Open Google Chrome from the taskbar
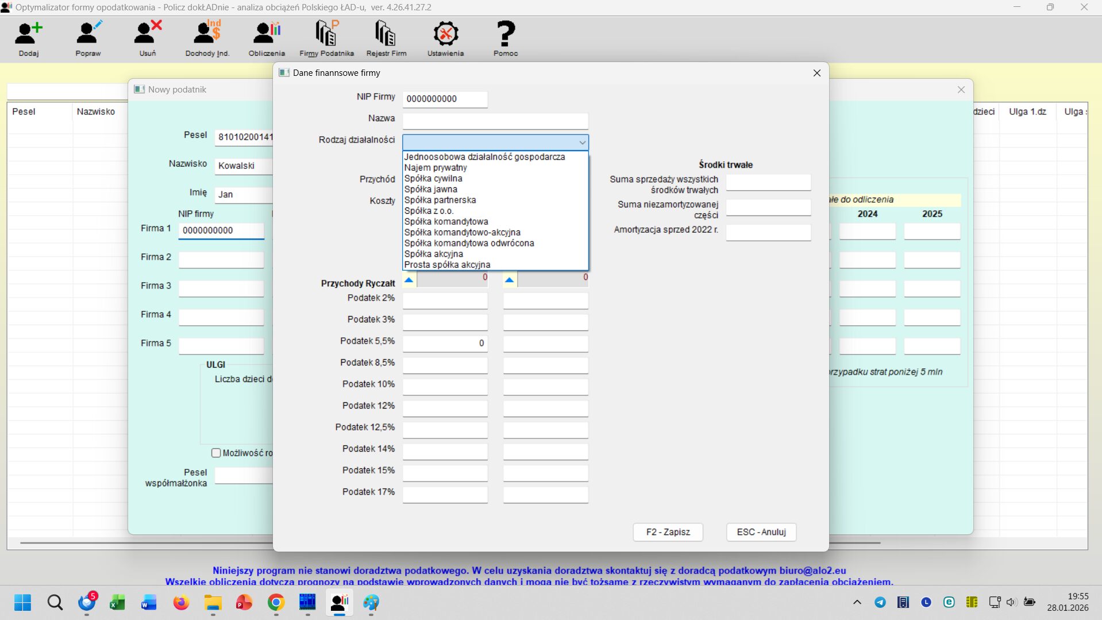The width and height of the screenshot is (1102, 620). tap(276, 602)
